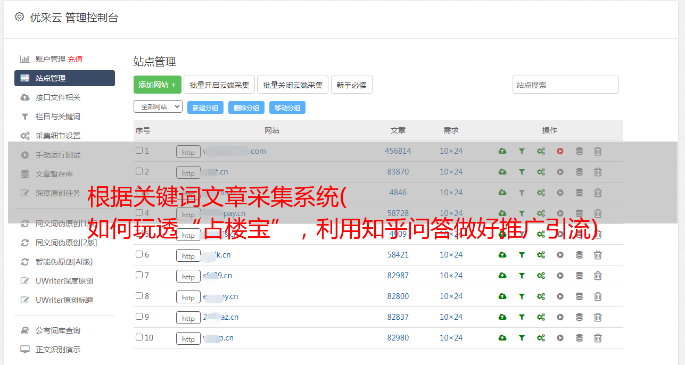Click 批量关闭云端采集 button
This screenshot has height=365, width=685.
pyautogui.click(x=293, y=85)
